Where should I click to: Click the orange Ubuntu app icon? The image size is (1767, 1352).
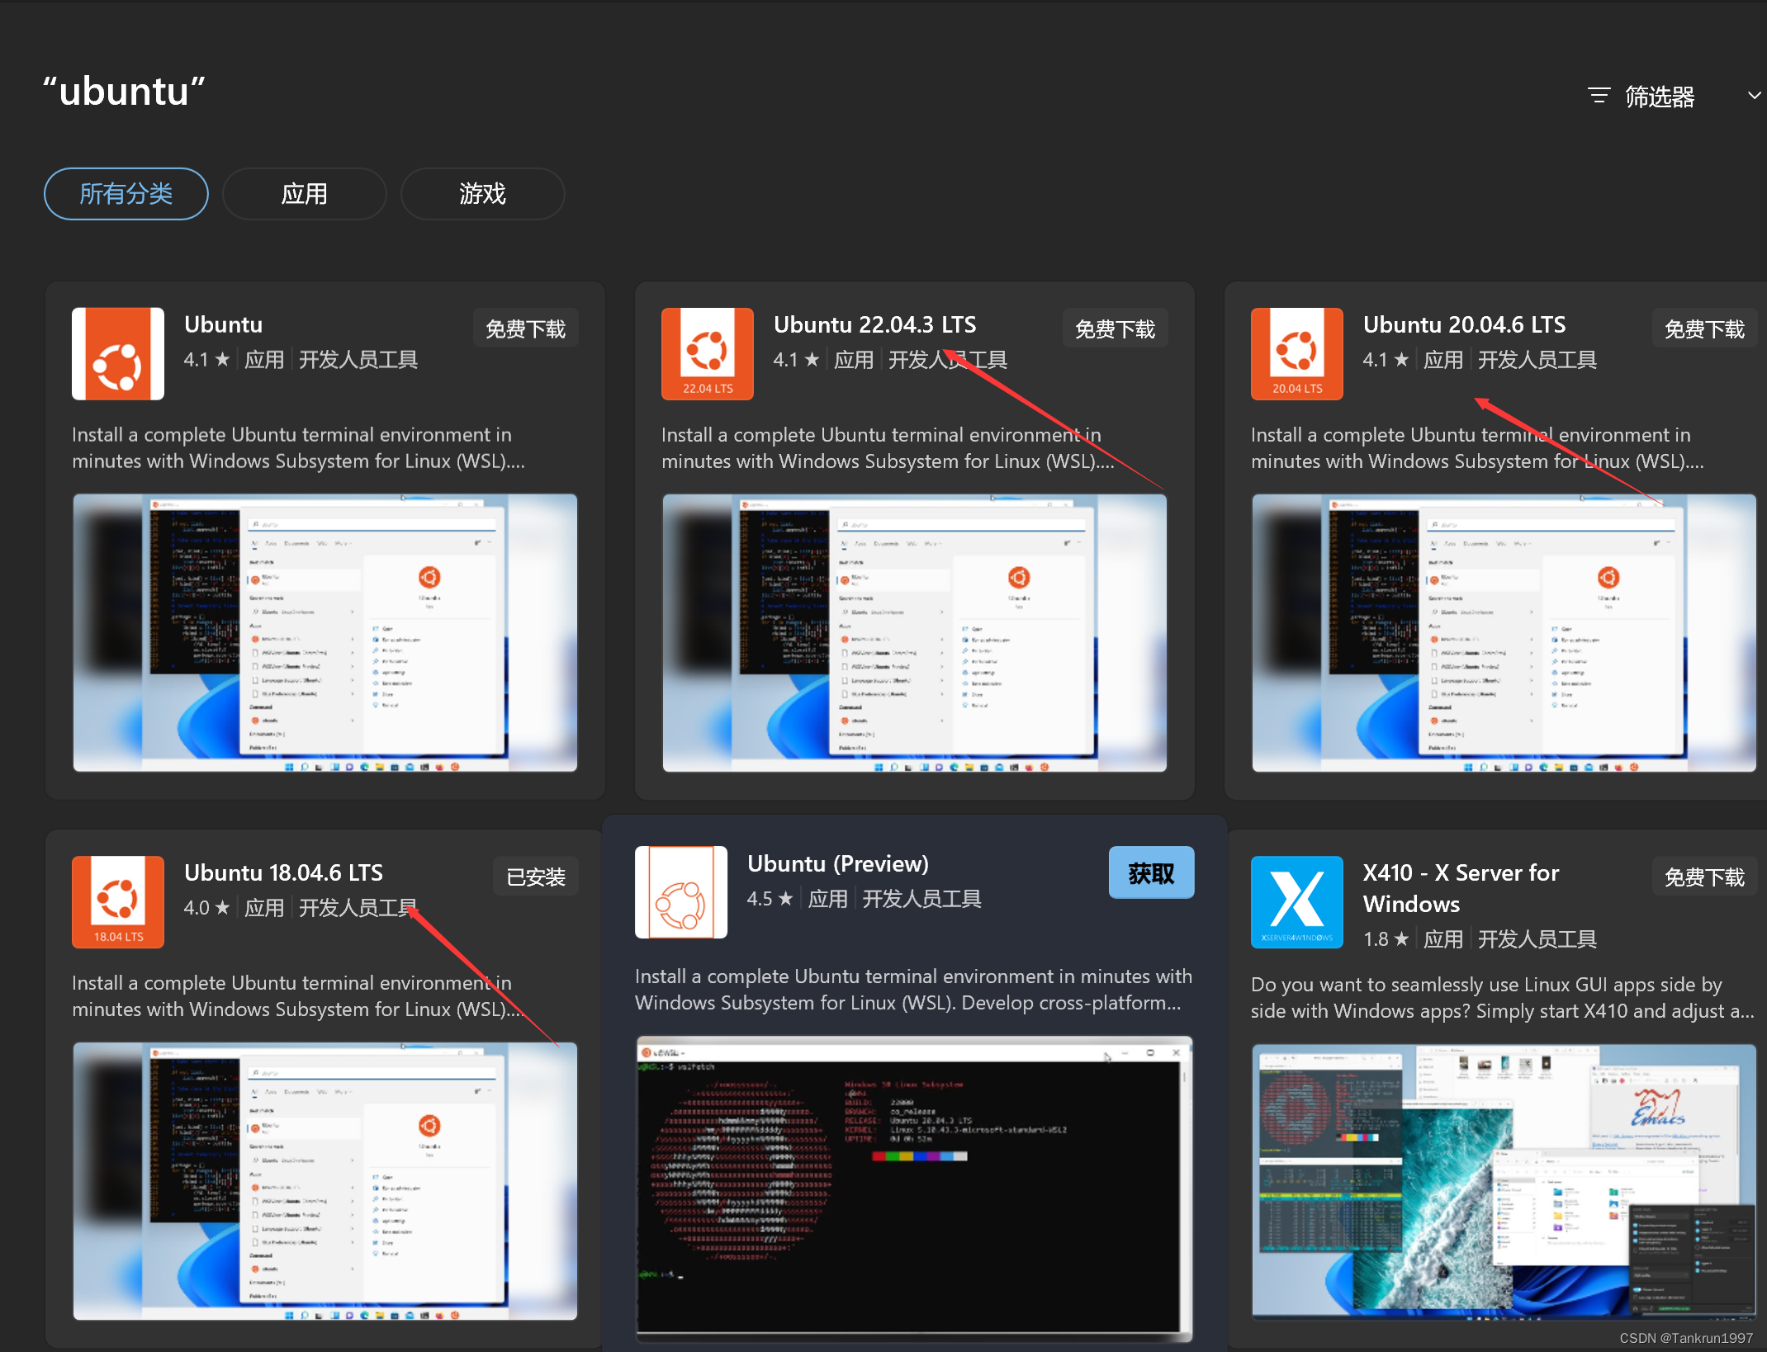(x=118, y=353)
